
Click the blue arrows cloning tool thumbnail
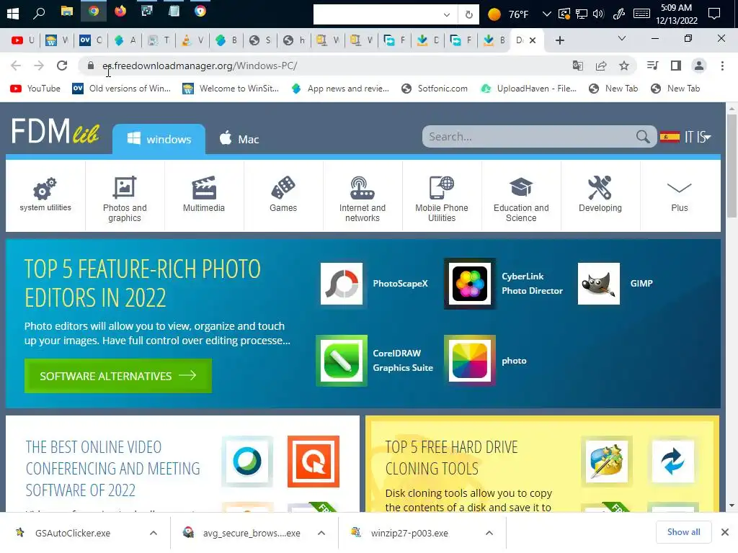(x=672, y=462)
